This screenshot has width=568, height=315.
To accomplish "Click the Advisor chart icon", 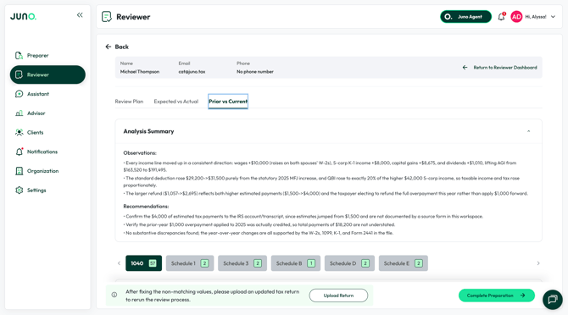I will pos(19,113).
